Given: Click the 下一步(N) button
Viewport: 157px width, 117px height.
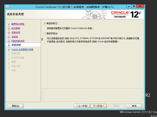Looking at the screenshot, I should click(99, 106).
